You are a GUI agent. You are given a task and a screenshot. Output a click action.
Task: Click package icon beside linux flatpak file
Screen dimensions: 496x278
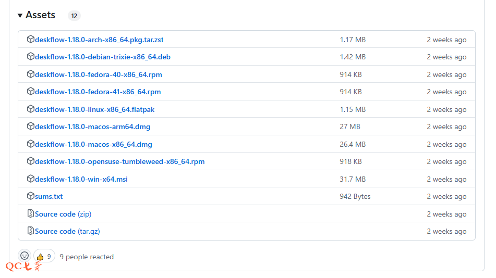coord(31,109)
